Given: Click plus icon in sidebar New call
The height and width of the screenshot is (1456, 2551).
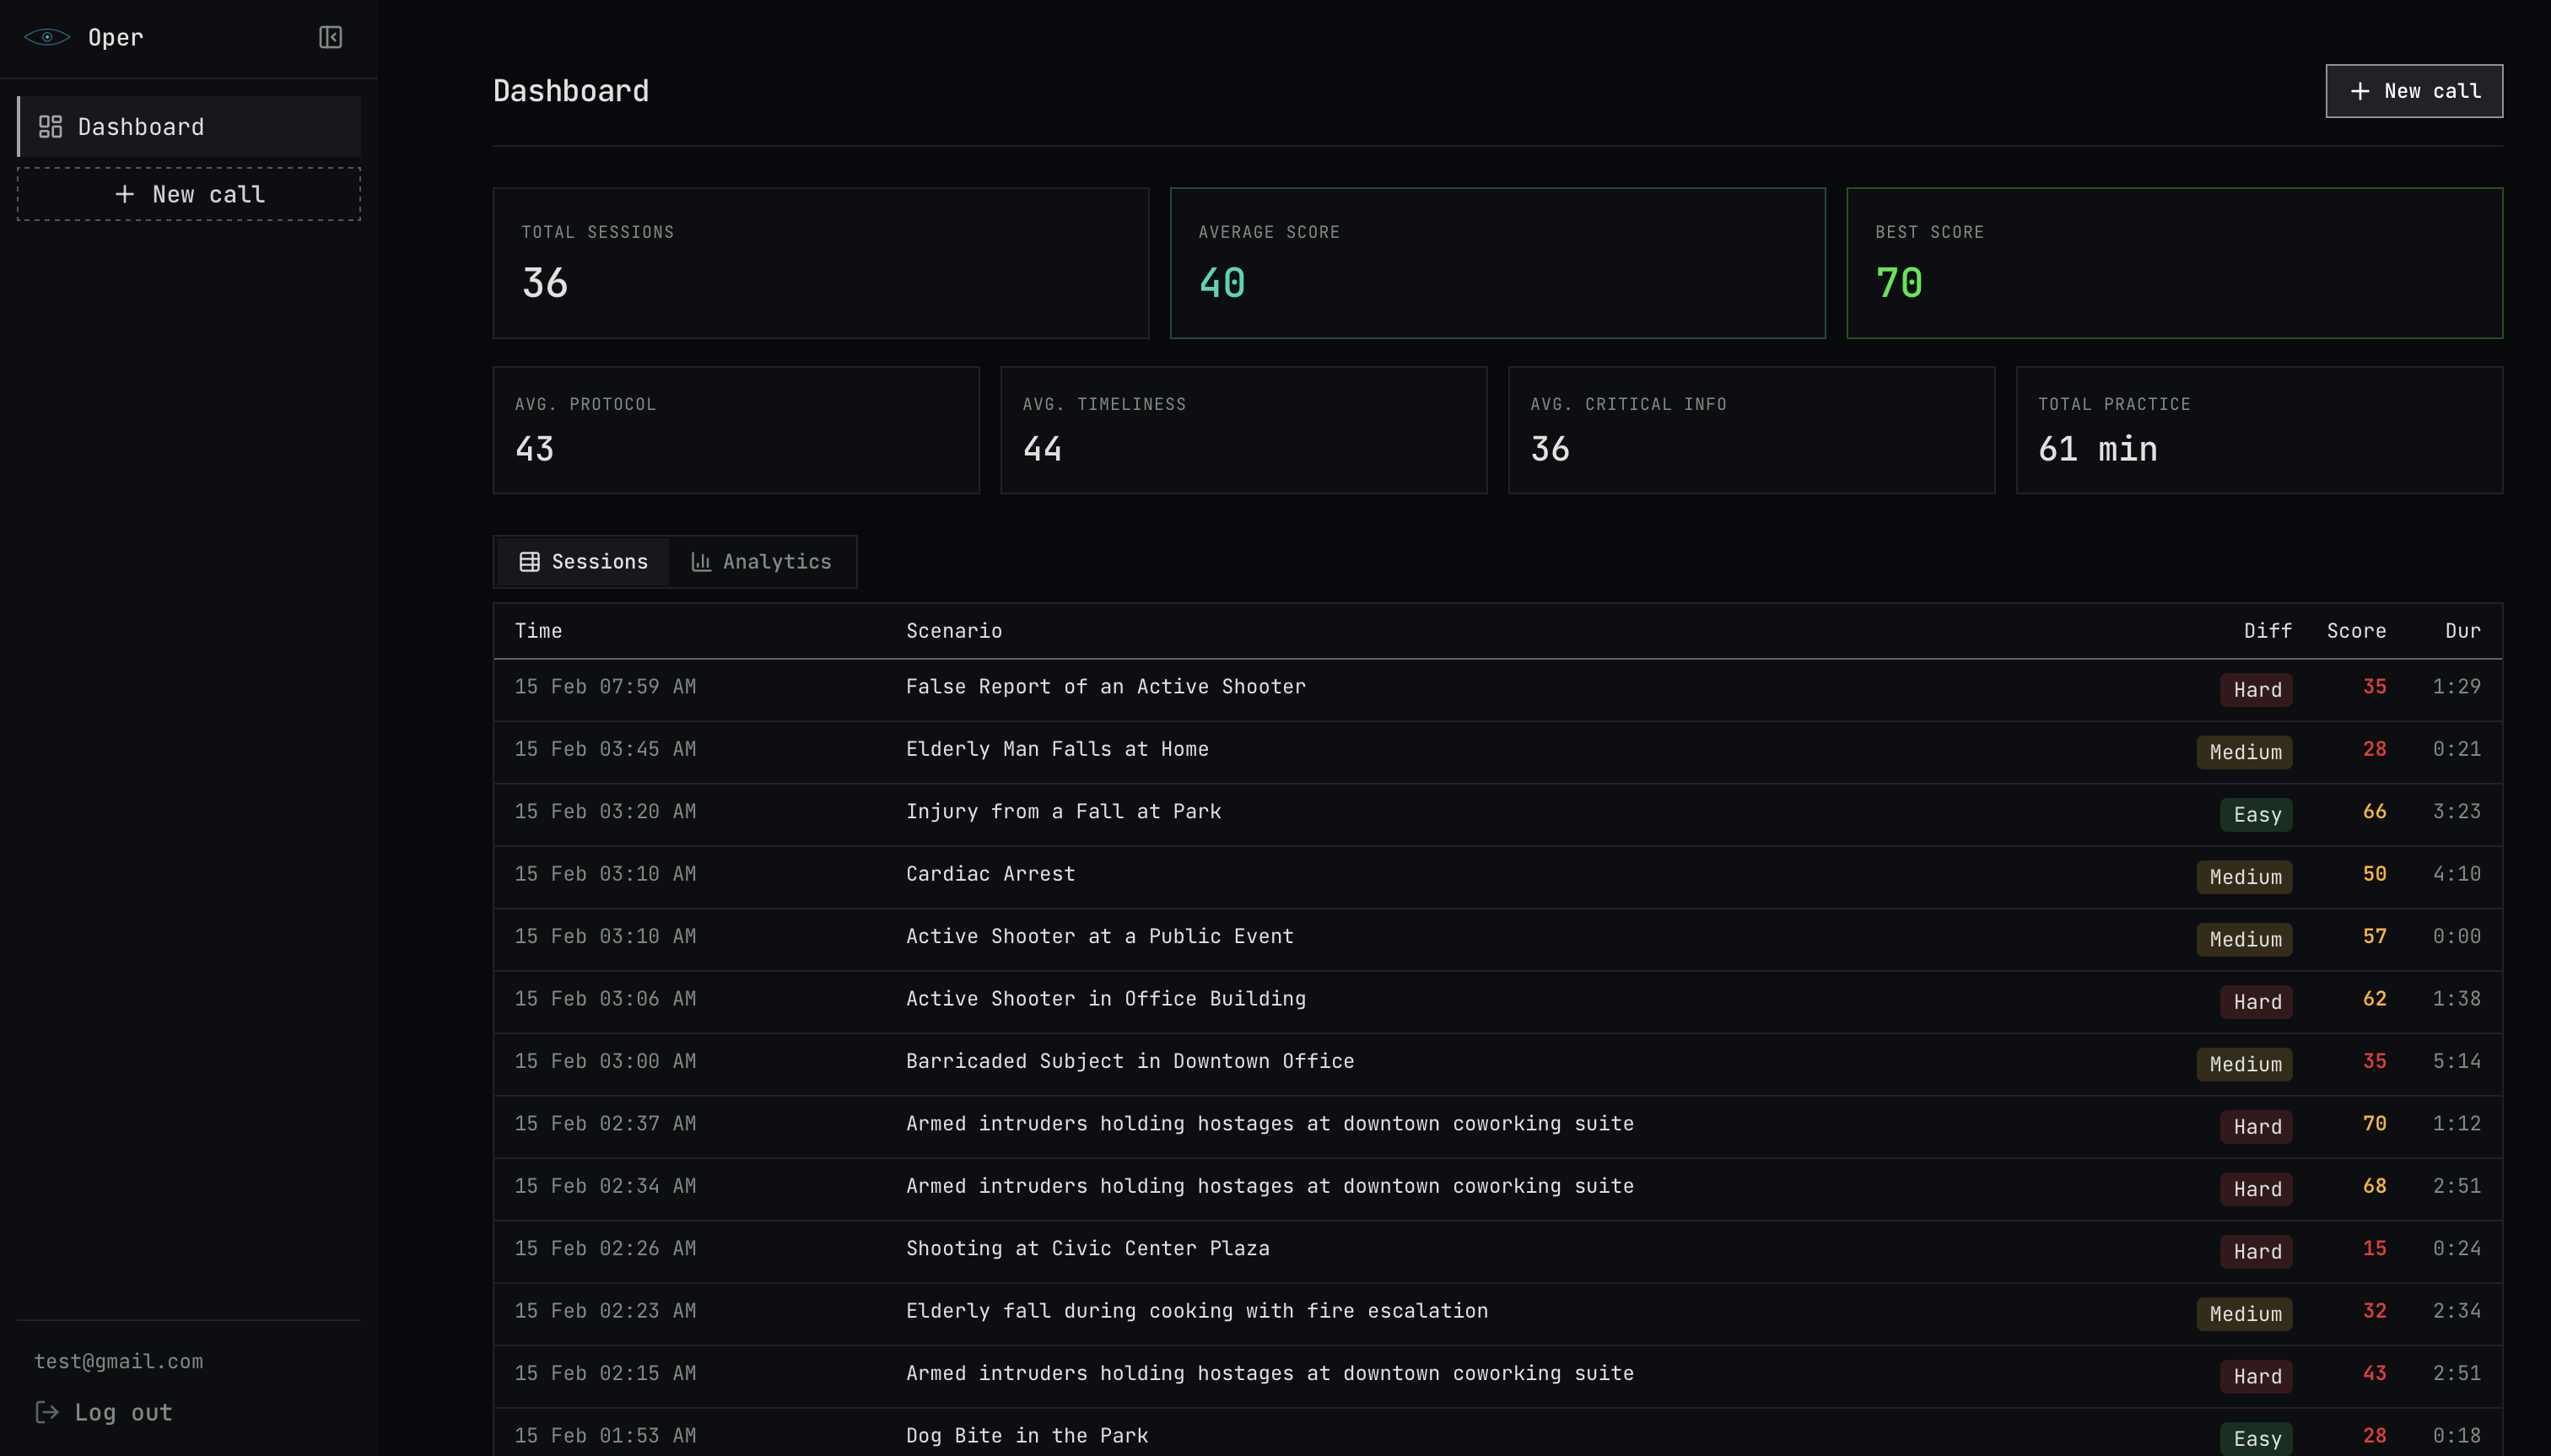Looking at the screenshot, I should 125,194.
